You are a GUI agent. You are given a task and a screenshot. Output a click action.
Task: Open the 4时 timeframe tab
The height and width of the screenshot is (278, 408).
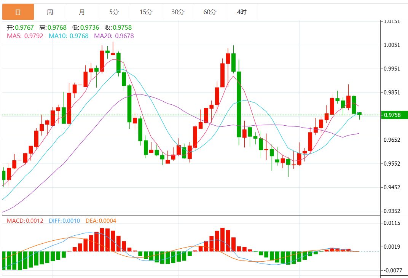click(x=242, y=12)
